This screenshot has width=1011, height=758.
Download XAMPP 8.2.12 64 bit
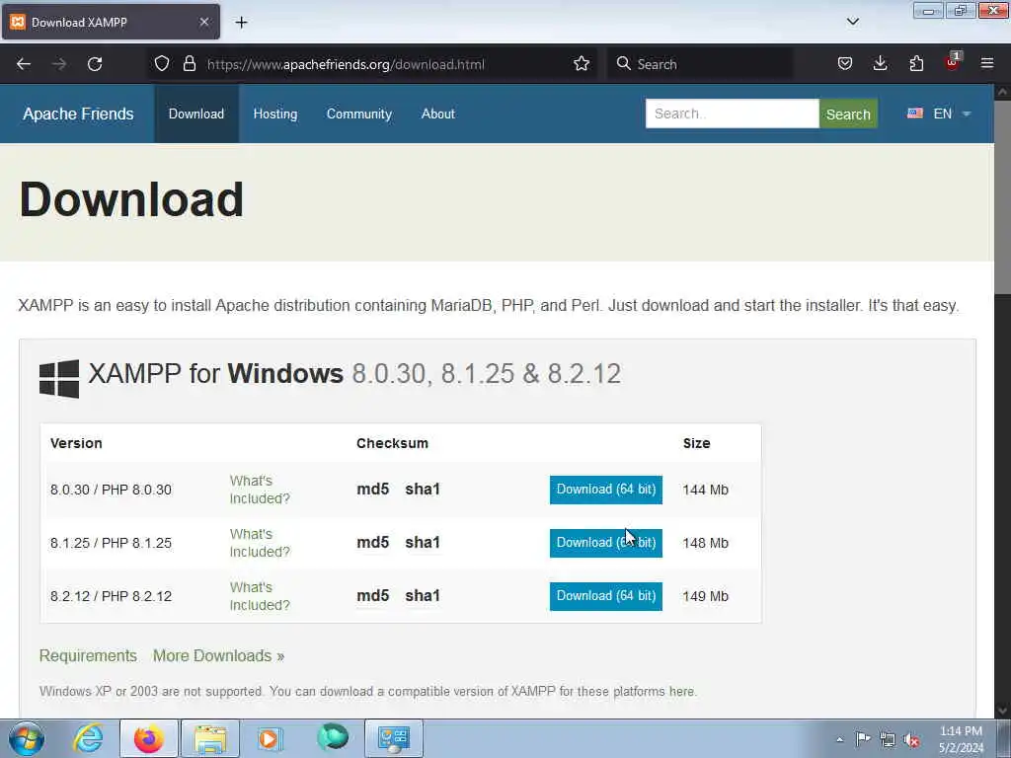[605, 596]
